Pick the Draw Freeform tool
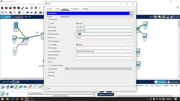This screenshot has width=180, height=101. coord(36,12)
